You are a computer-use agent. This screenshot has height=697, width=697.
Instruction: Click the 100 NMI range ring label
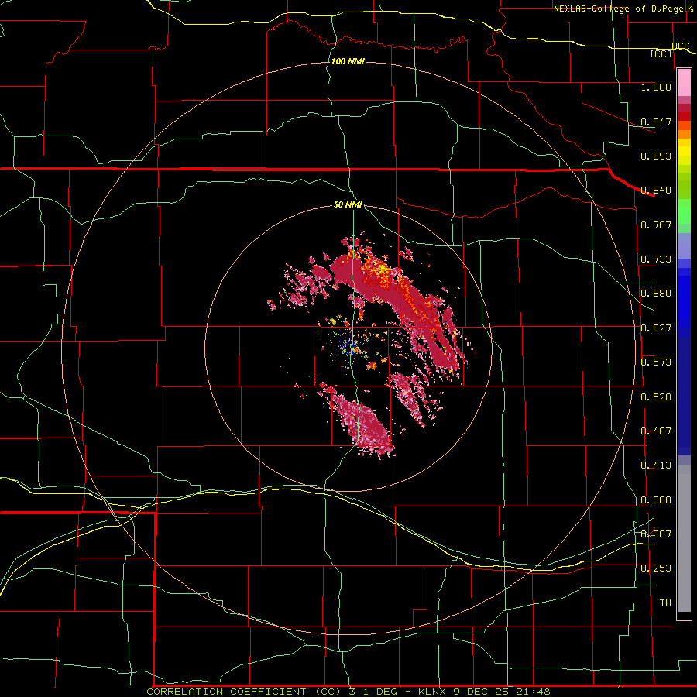[348, 61]
